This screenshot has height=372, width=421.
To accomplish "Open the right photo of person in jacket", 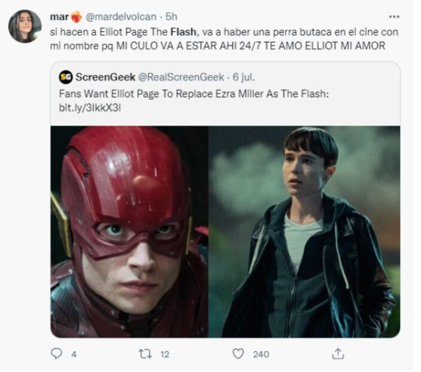I will (304, 231).
